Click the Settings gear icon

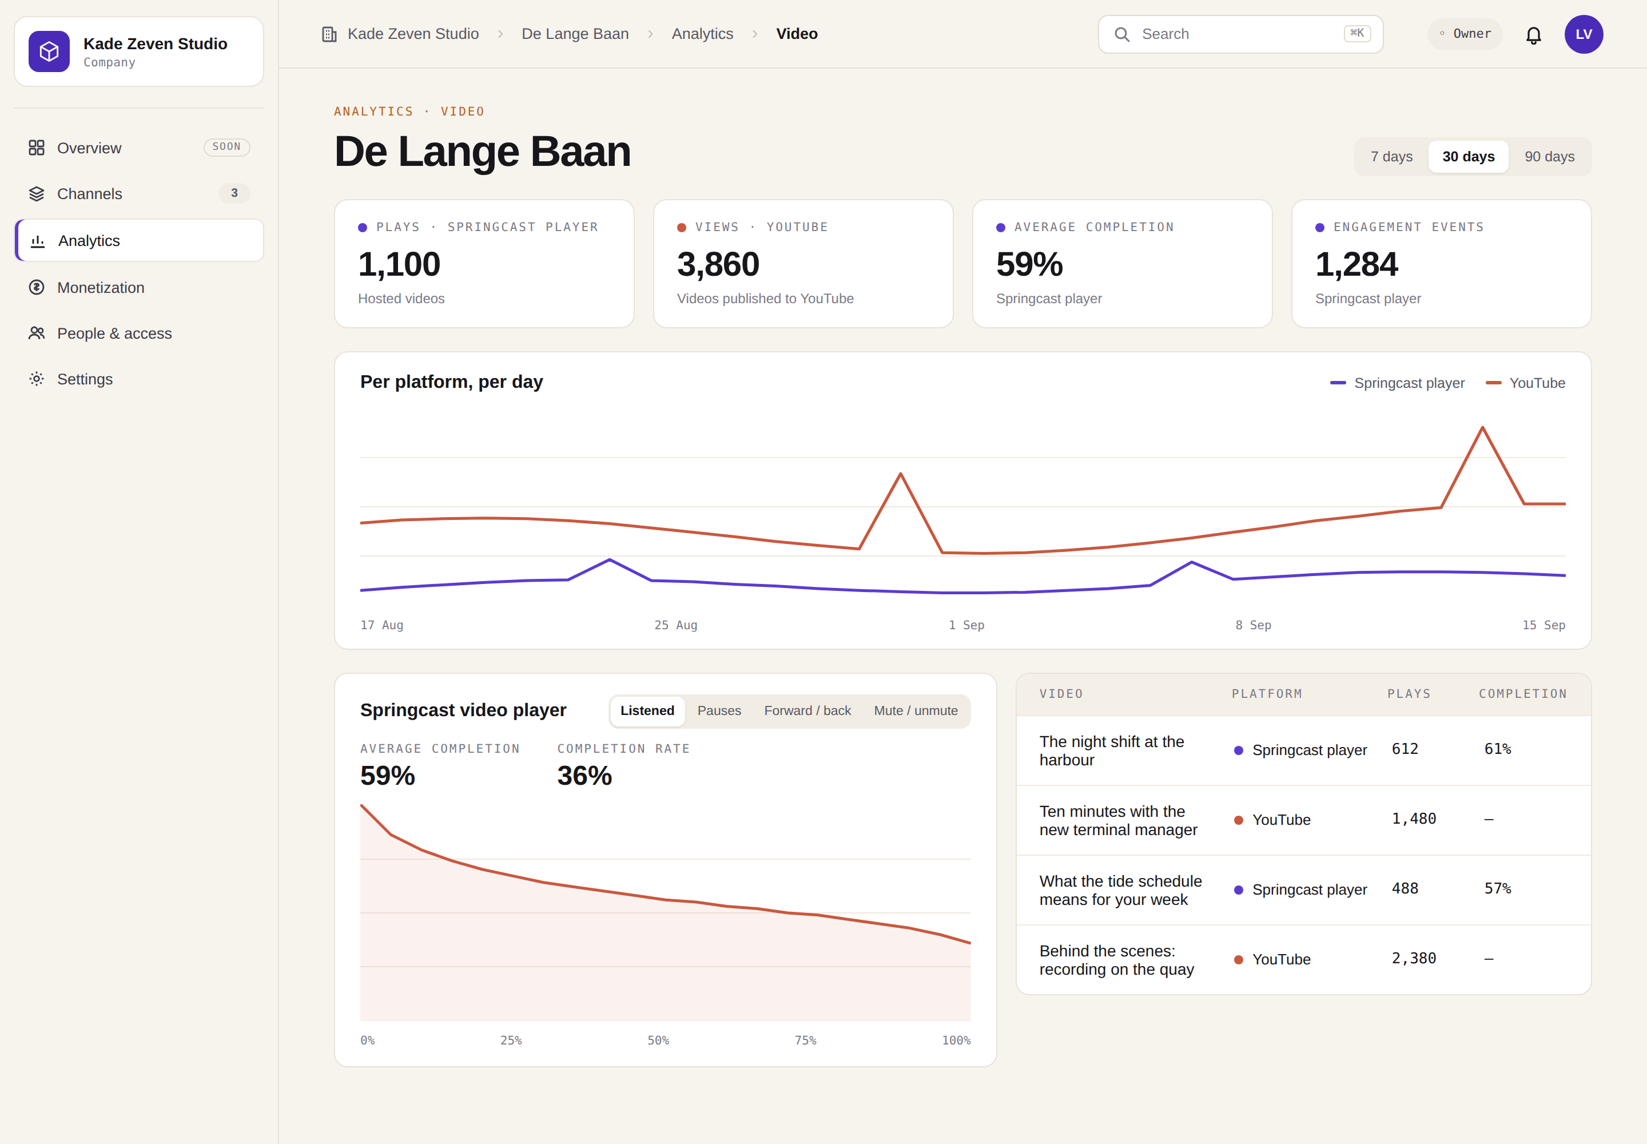[x=37, y=379]
